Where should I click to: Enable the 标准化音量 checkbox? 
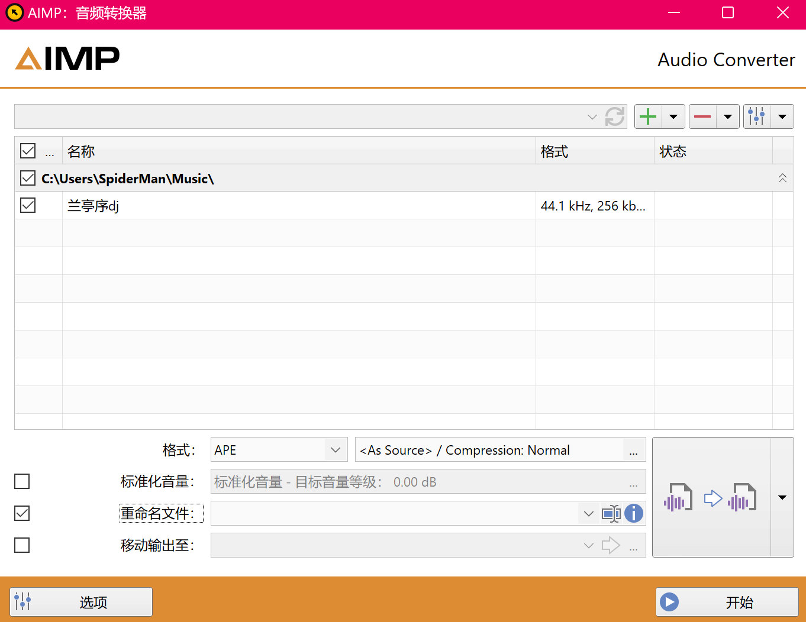coord(22,481)
